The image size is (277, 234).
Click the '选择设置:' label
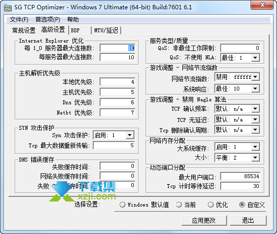(87, 204)
